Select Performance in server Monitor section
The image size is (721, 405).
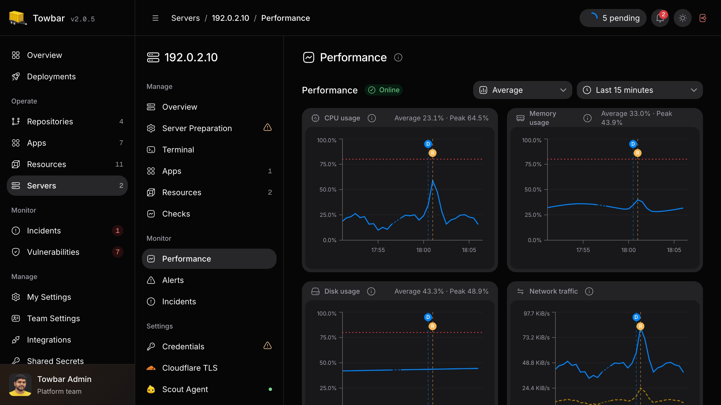coord(209,259)
